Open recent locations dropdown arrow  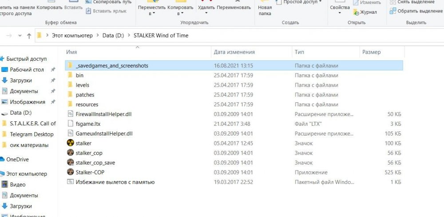(x=20, y=35)
